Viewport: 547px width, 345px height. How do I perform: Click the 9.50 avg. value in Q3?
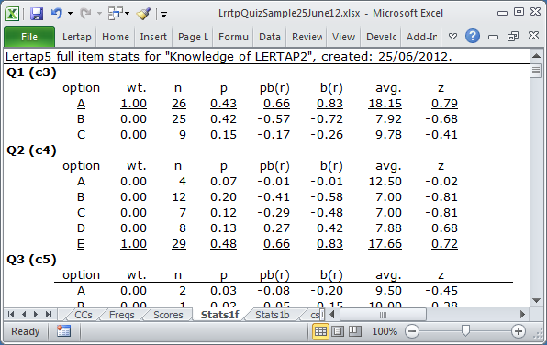tap(388, 291)
